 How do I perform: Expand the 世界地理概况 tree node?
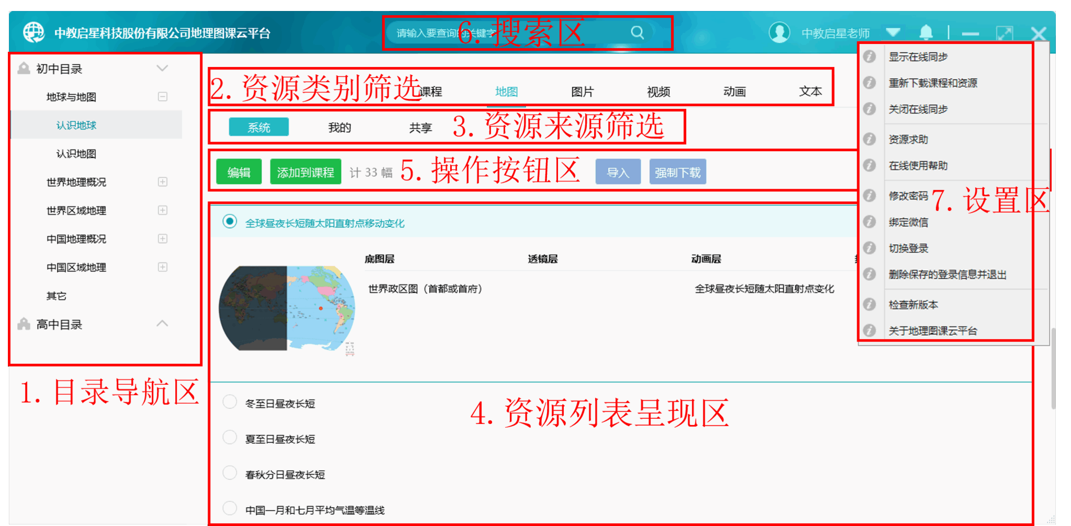(x=163, y=182)
